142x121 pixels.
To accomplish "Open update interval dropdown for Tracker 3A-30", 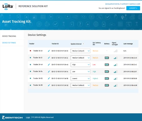I will click(81, 51).
